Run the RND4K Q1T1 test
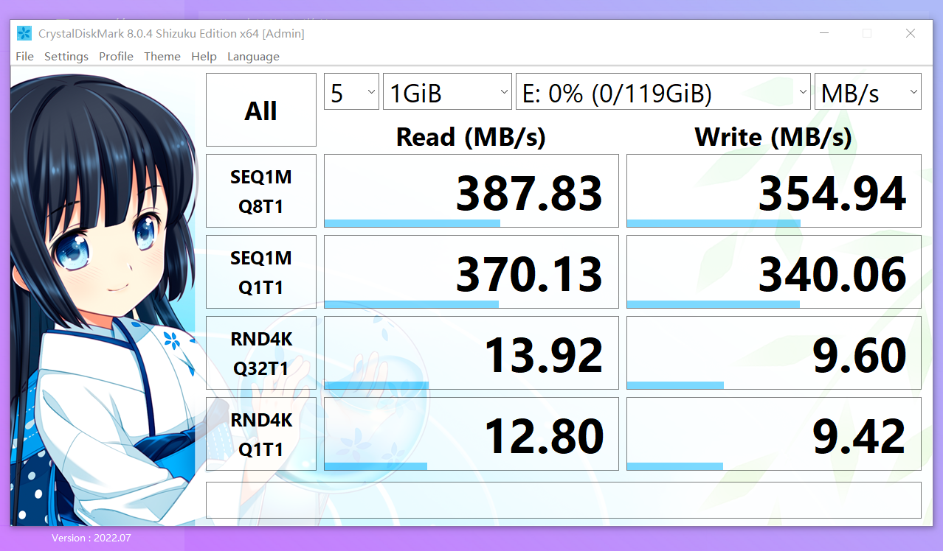This screenshot has width=943, height=551. 260,433
